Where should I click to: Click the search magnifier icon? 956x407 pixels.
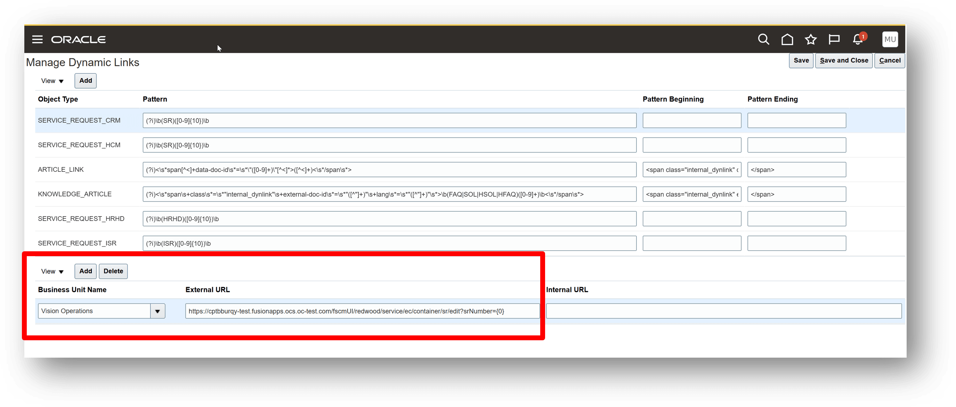coord(763,39)
